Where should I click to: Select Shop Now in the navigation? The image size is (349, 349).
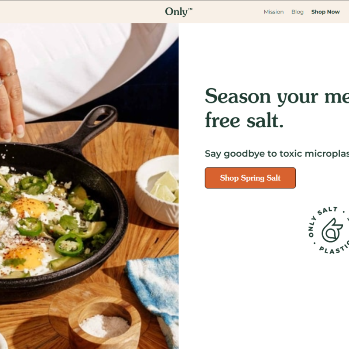pyautogui.click(x=325, y=12)
